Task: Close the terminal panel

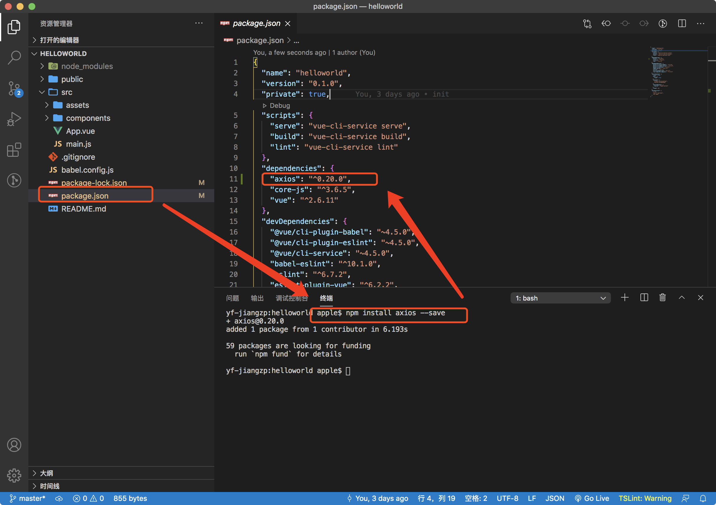Action: (700, 298)
